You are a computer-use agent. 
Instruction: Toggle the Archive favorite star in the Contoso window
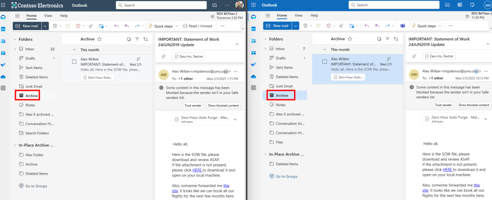coord(99,39)
